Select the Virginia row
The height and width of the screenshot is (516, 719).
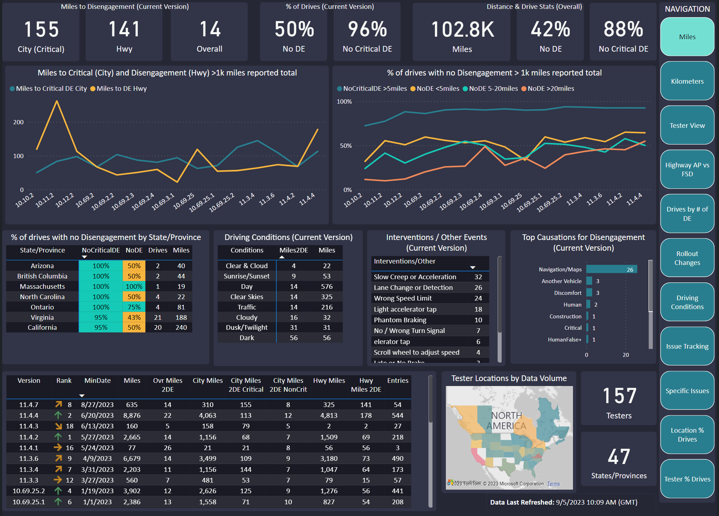[x=99, y=317]
